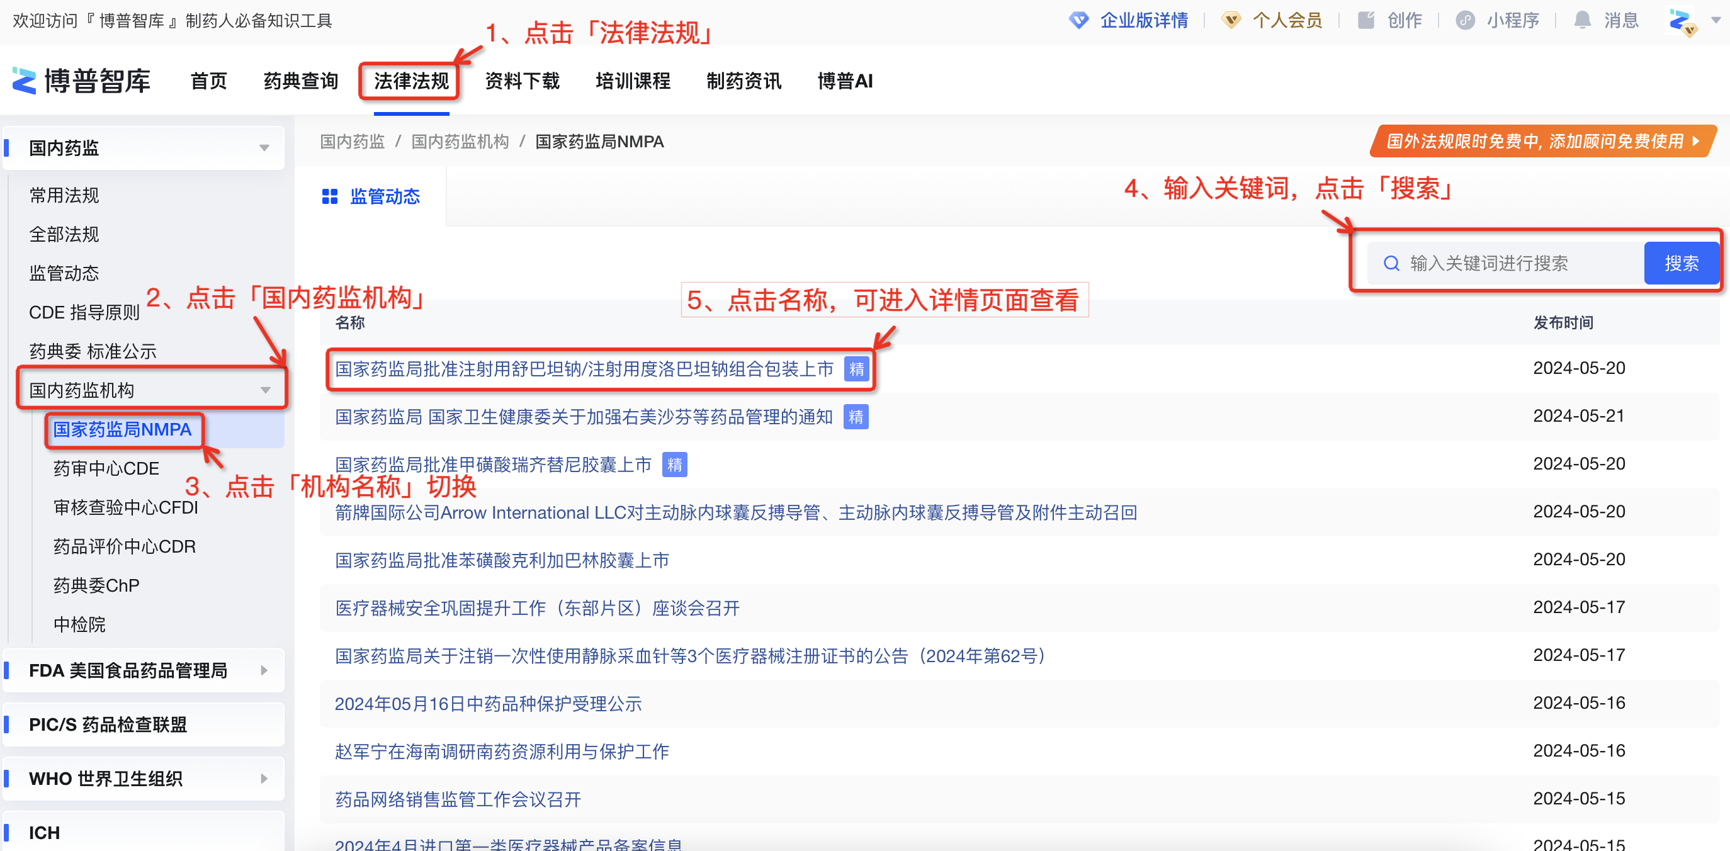1730x851 pixels.
Task: Click the 消息 bell icon
Action: pyautogui.click(x=1582, y=20)
